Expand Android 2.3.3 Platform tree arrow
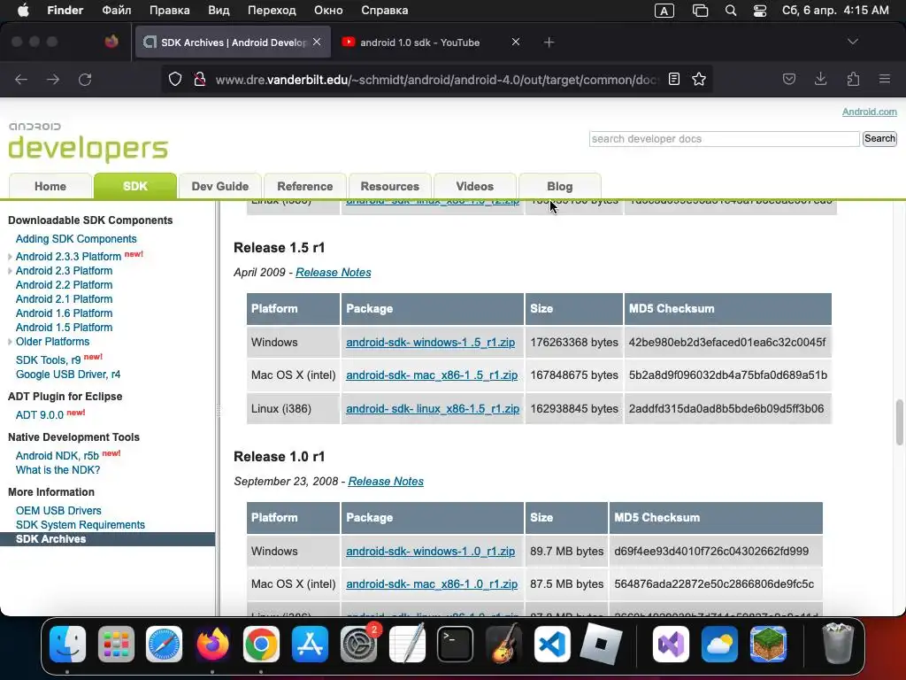906x680 pixels. click(10, 257)
